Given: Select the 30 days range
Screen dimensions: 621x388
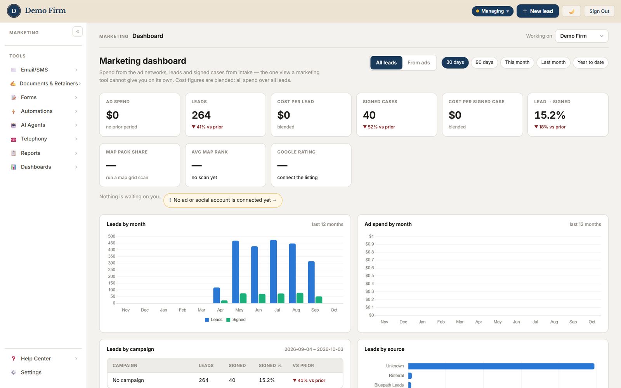Looking at the screenshot, I should 455,62.
